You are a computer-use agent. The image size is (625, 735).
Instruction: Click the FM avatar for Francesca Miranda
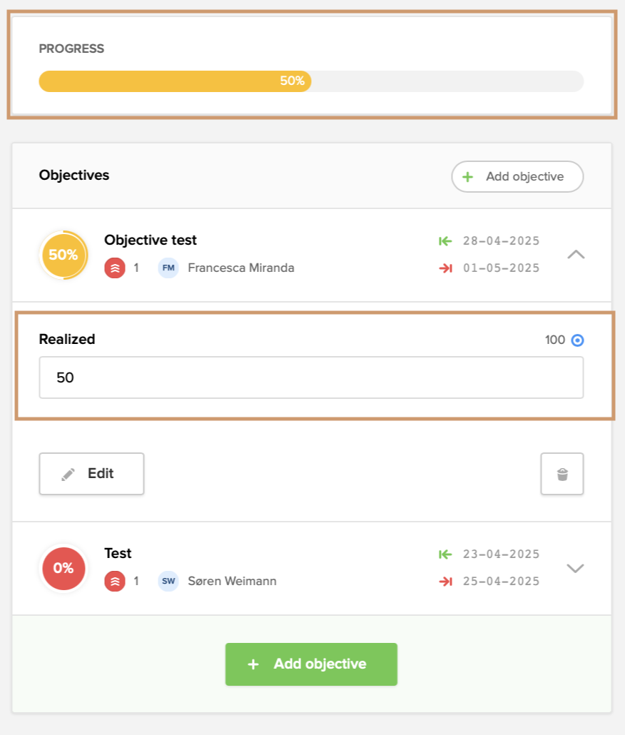(x=169, y=268)
